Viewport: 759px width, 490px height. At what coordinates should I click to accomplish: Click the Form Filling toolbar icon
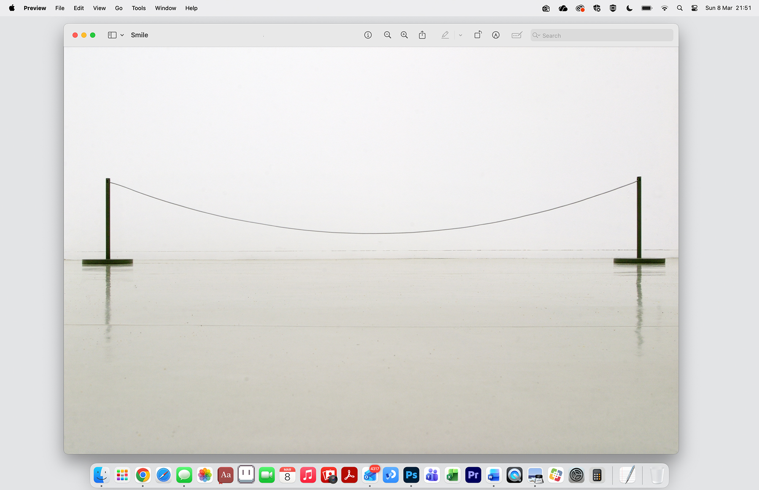point(517,35)
